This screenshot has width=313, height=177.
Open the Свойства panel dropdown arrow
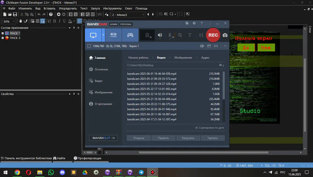(x=70, y=94)
